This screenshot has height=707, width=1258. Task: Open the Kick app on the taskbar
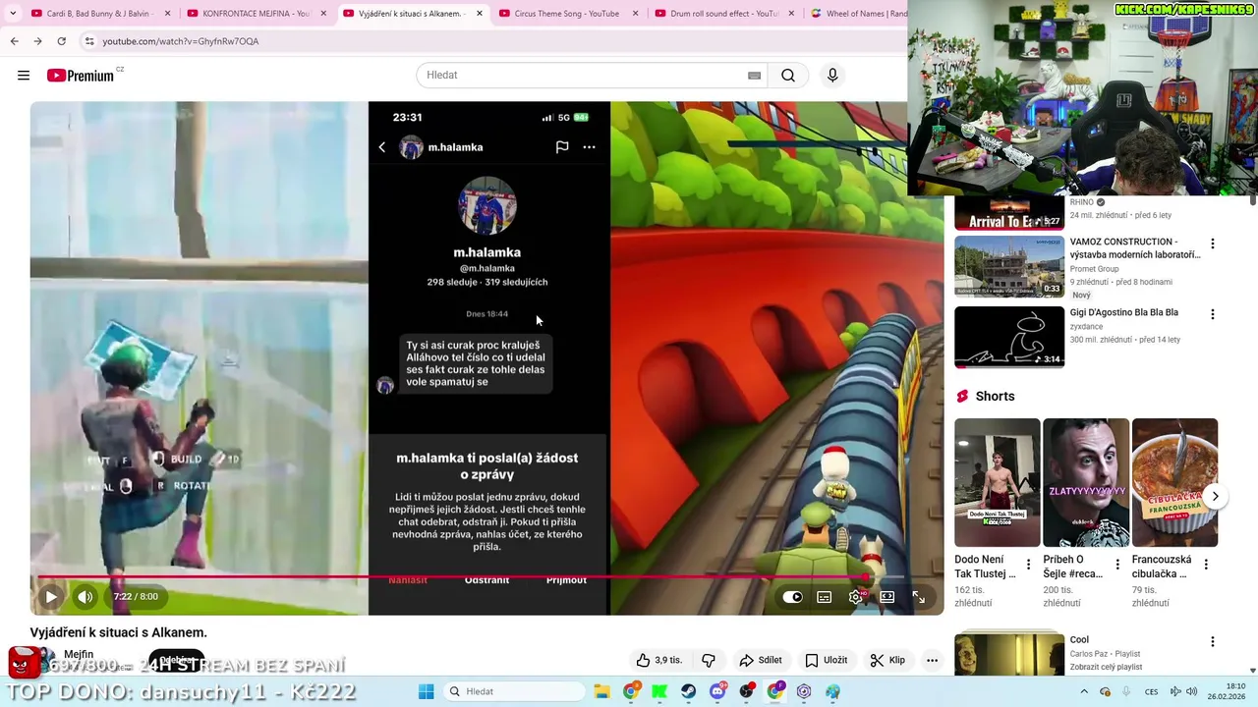coord(659,691)
